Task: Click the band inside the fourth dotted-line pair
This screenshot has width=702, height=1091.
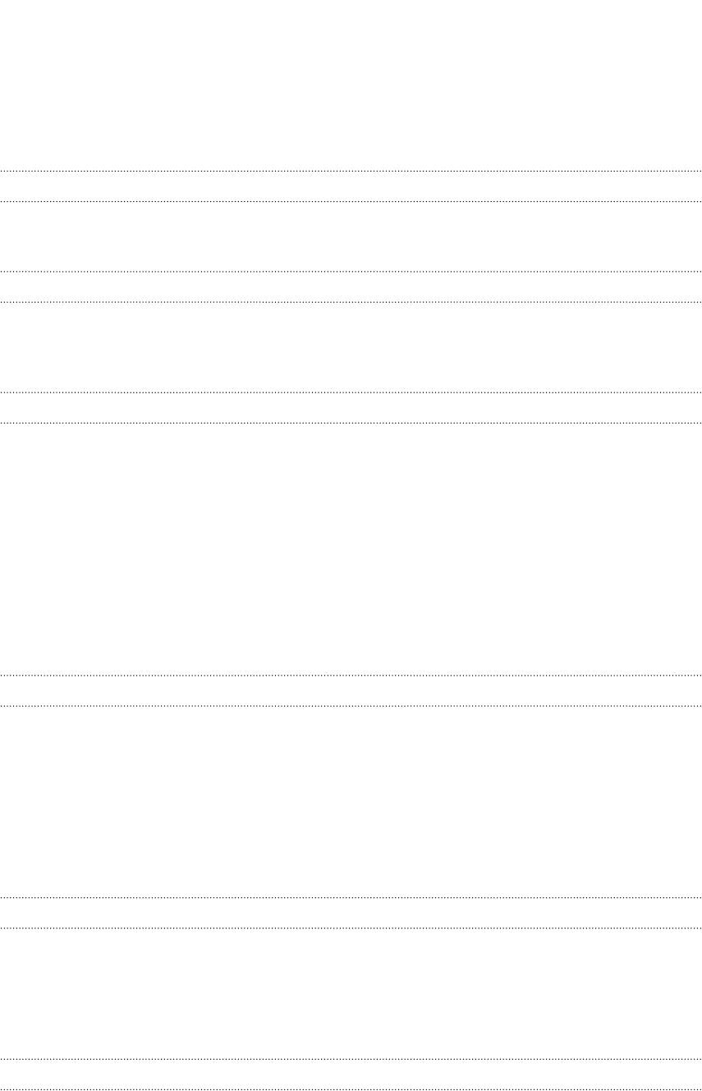Action: 351,690
